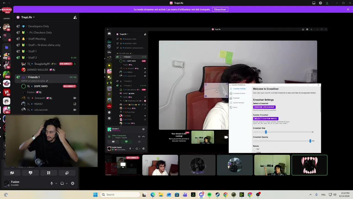353x199 pixels.
Task: Switch the FRA input language indicator
Action: click(323, 195)
